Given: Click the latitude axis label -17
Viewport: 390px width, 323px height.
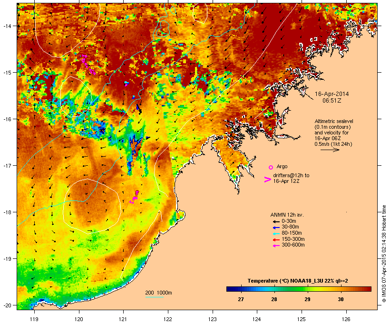Looking at the screenshot, I should pyautogui.click(x=8, y=165).
